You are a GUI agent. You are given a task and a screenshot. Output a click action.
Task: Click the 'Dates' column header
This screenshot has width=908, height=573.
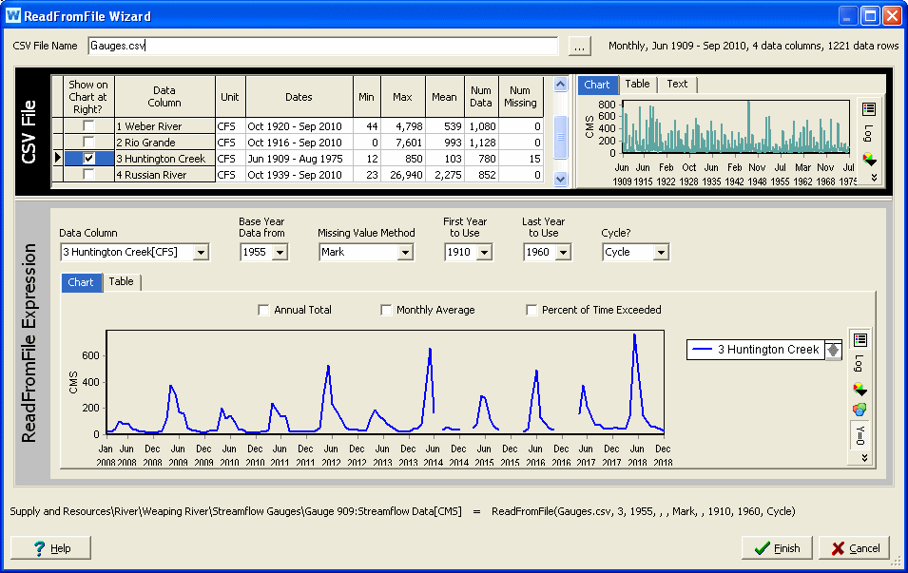pos(299,97)
